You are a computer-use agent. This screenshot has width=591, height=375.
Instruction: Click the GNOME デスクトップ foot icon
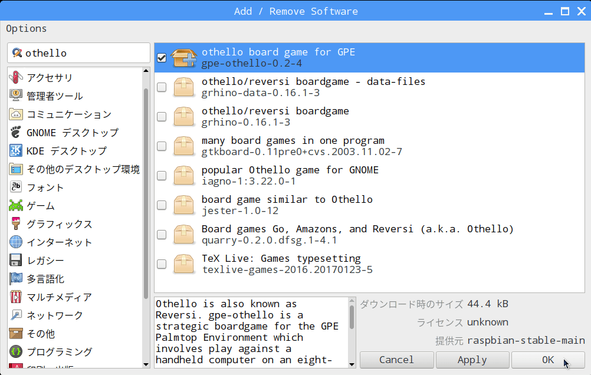(16, 132)
